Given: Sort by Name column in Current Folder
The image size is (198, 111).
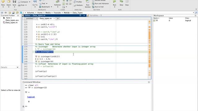Looking at the screenshot, I should coord(9,18).
